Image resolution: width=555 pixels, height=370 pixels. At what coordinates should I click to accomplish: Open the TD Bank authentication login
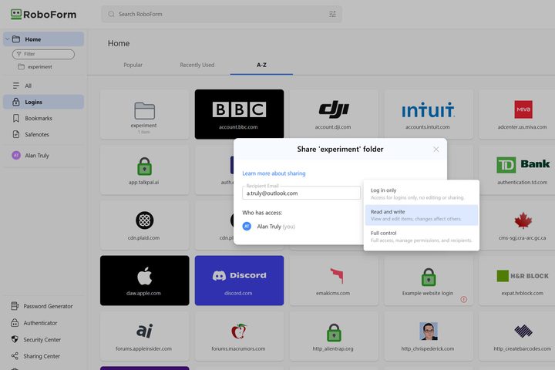click(518, 170)
